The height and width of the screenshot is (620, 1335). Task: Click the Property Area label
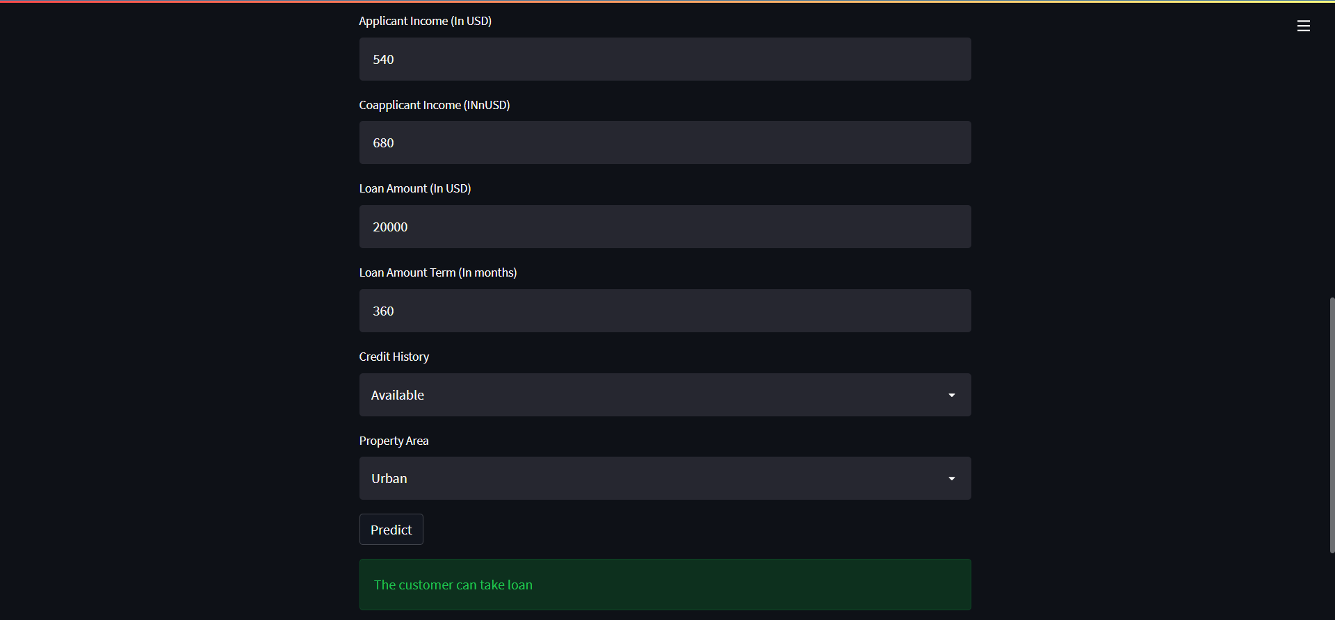tap(394, 440)
